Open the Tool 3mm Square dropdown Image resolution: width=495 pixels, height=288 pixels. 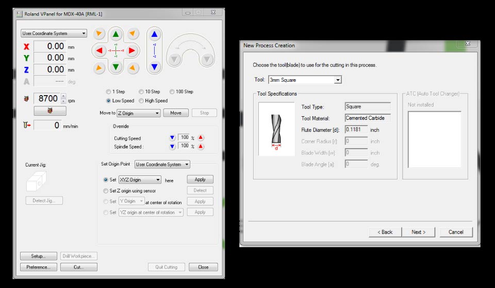[305, 80]
